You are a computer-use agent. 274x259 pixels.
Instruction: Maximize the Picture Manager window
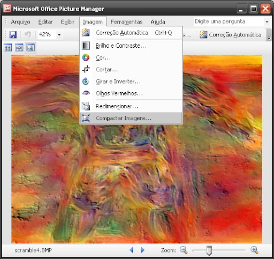[x=254, y=9]
